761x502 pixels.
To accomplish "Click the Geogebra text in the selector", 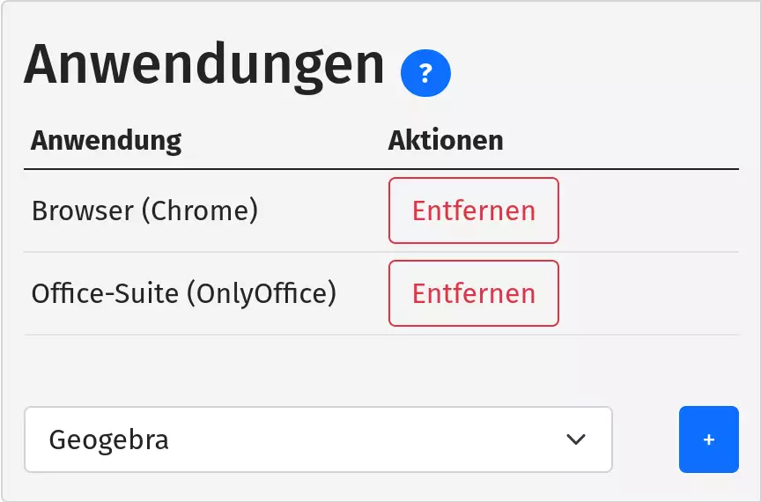I will [x=108, y=439].
